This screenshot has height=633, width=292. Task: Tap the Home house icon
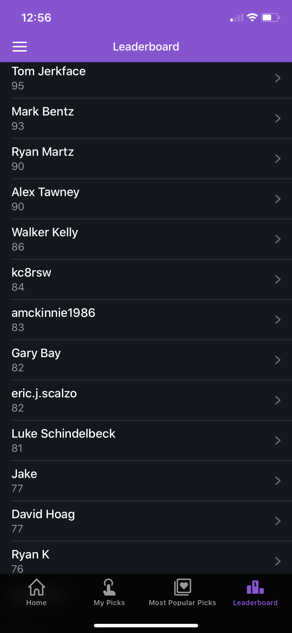coord(36,587)
